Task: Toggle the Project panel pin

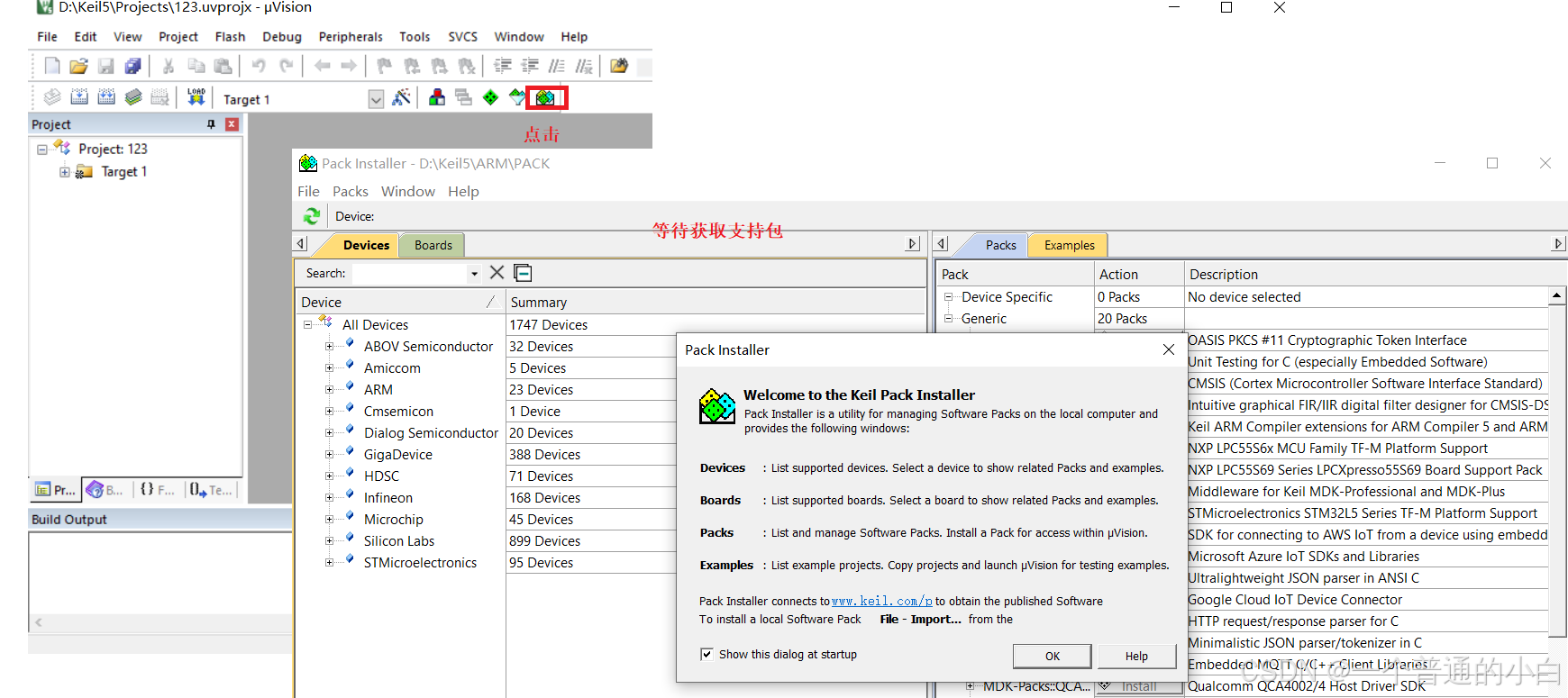Action: click(211, 124)
